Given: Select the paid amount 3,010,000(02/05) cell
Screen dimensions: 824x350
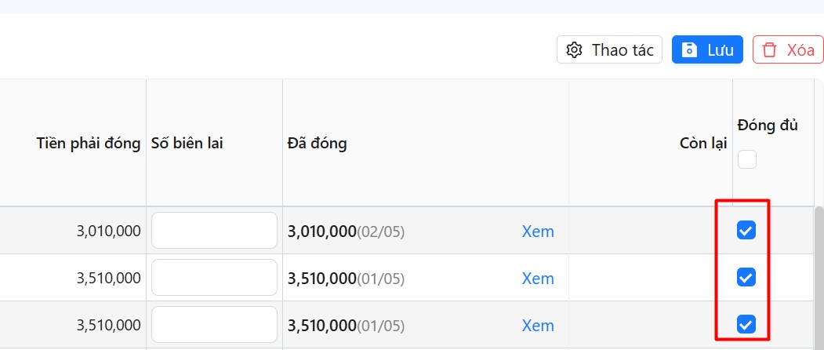Looking at the screenshot, I should [346, 232].
